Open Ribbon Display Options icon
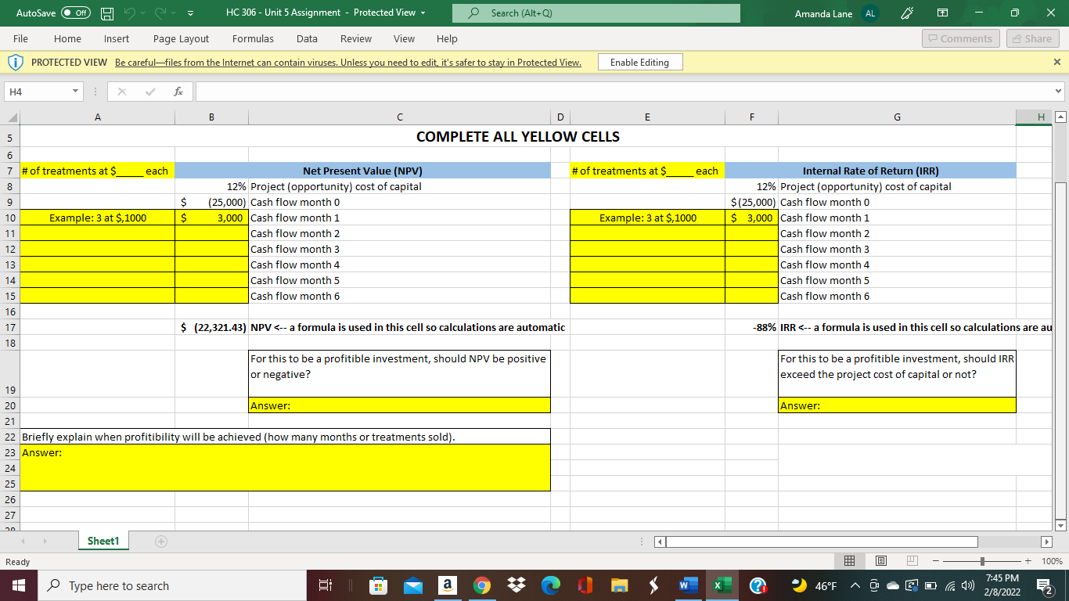This screenshot has height=601, width=1069. 942,13
